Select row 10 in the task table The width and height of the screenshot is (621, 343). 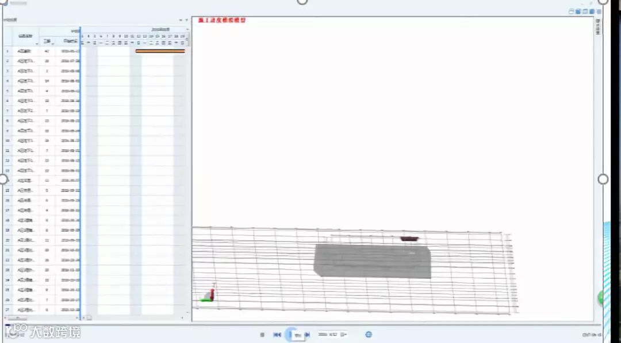41,141
